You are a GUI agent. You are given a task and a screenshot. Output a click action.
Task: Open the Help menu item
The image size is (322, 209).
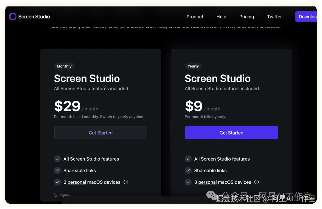click(221, 17)
